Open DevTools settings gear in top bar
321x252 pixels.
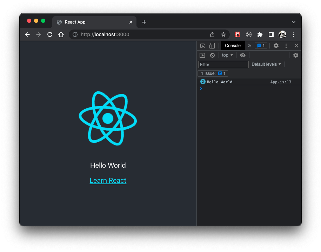pyautogui.click(x=276, y=46)
